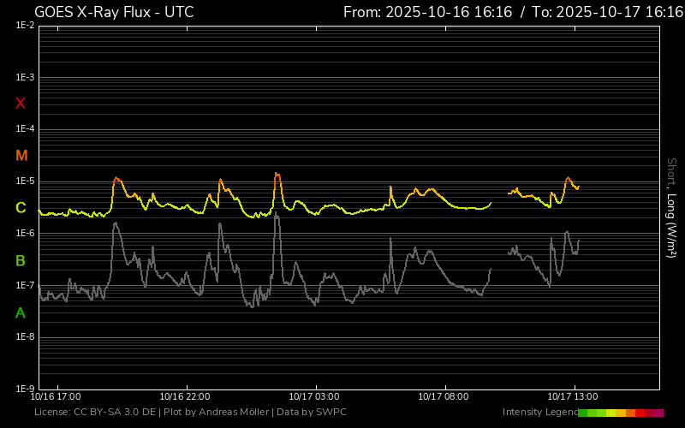Click the orange M flare class label
This screenshot has height=428, width=685.
tap(21, 156)
